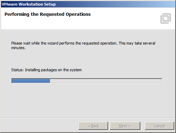Click the word 'Operations' in the heading

pos(78,14)
